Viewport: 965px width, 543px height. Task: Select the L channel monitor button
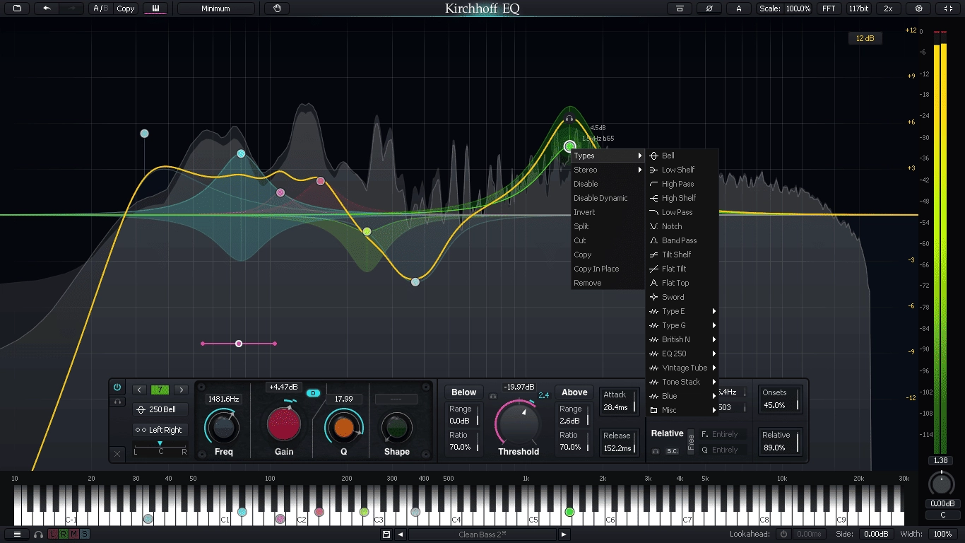pos(53,535)
